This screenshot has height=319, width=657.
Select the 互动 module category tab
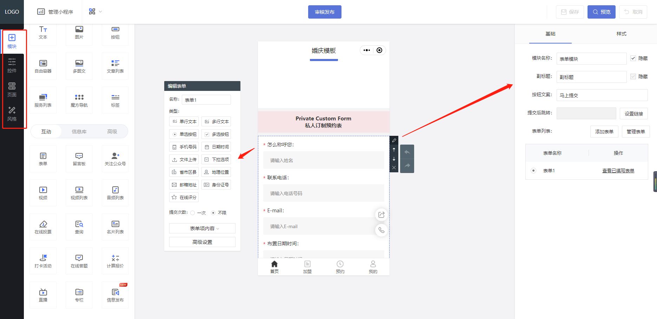point(46,132)
